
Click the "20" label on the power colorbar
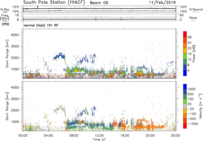189,48
